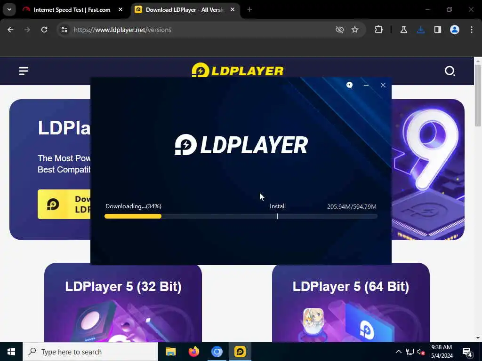Open the LDPlayer site hamburger menu
482x361 pixels.
click(x=24, y=71)
